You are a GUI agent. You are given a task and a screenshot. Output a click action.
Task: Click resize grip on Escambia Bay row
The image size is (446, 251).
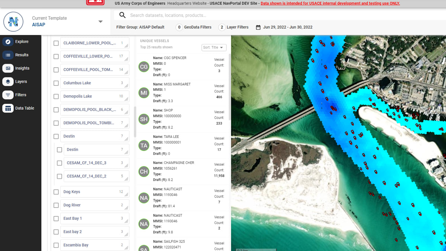[126, 248]
